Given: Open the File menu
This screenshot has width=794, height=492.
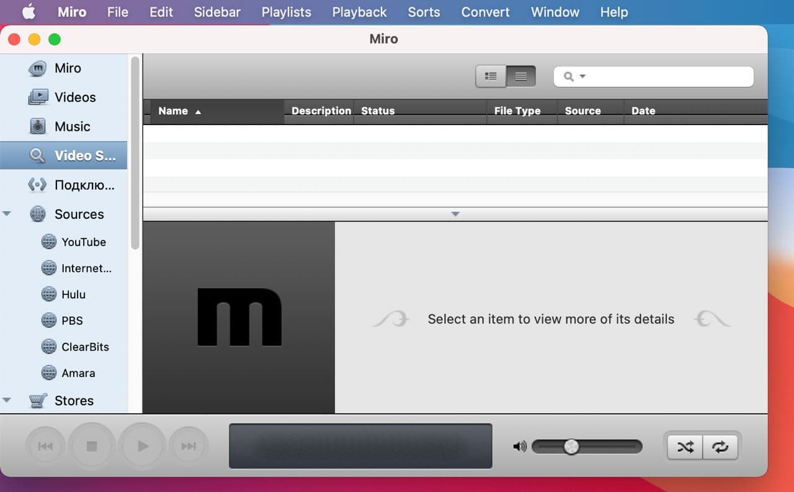Looking at the screenshot, I should coord(118,12).
